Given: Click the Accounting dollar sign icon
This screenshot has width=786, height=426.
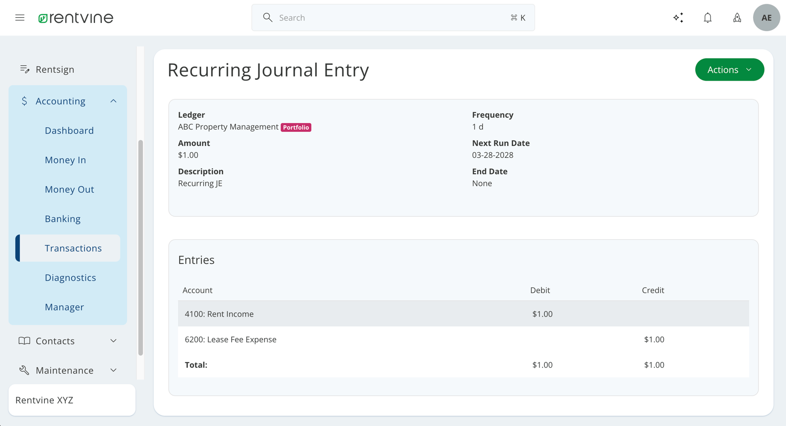Looking at the screenshot, I should coord(24,101).
